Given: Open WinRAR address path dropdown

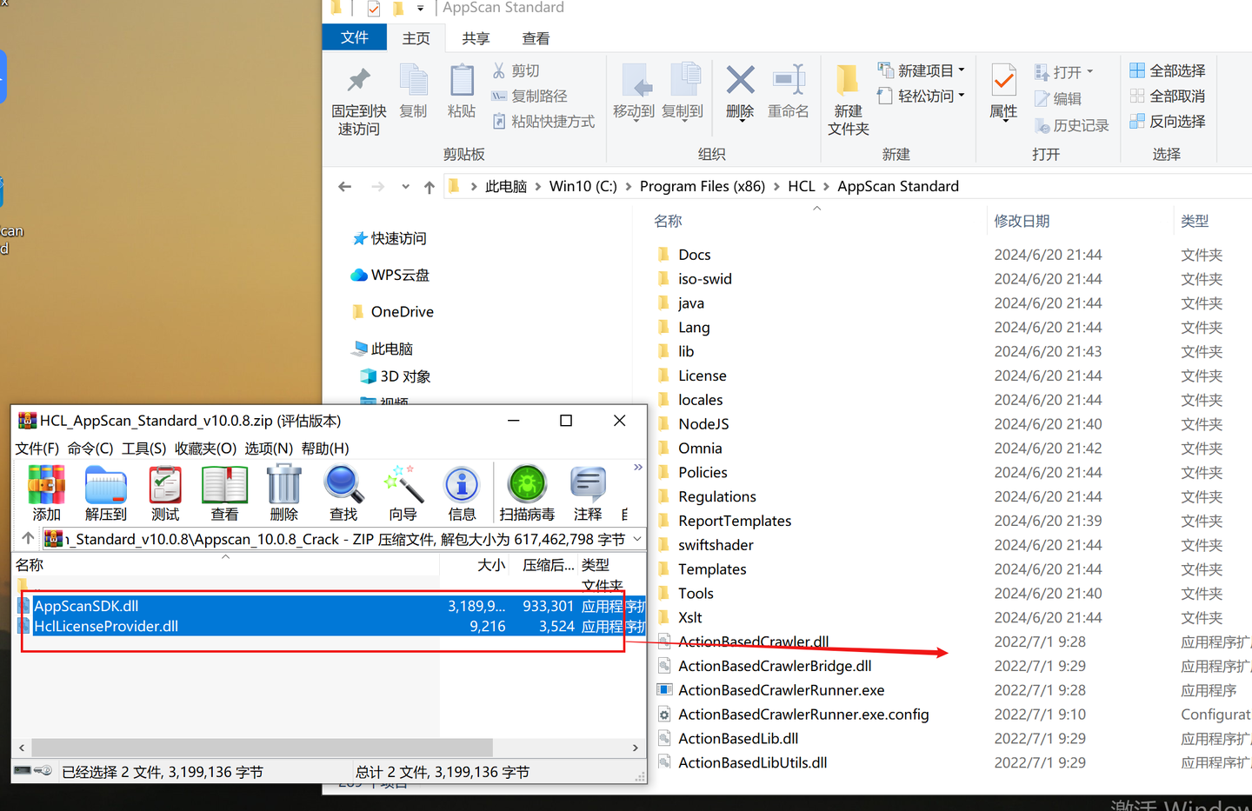Looking at the screenshot, I should point(637,539).
